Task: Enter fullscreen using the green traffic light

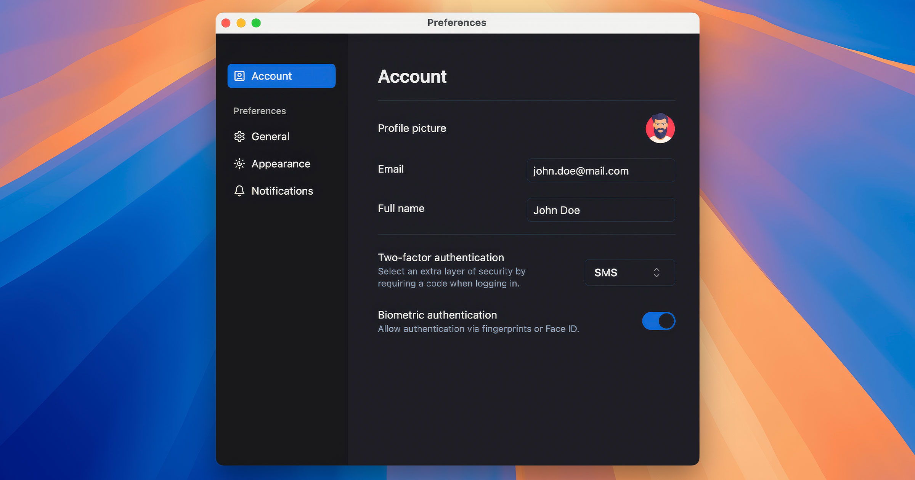Action: (x=257, y=22)
